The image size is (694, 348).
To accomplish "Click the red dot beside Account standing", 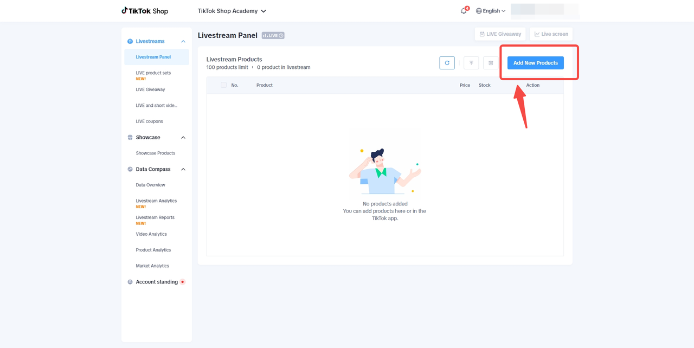I will point(183,282).
